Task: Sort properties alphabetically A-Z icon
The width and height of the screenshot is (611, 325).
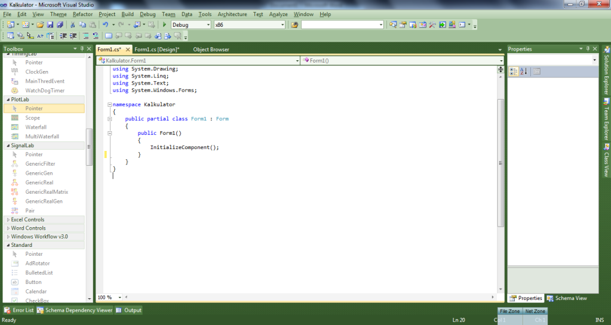Action: (524, 71)
